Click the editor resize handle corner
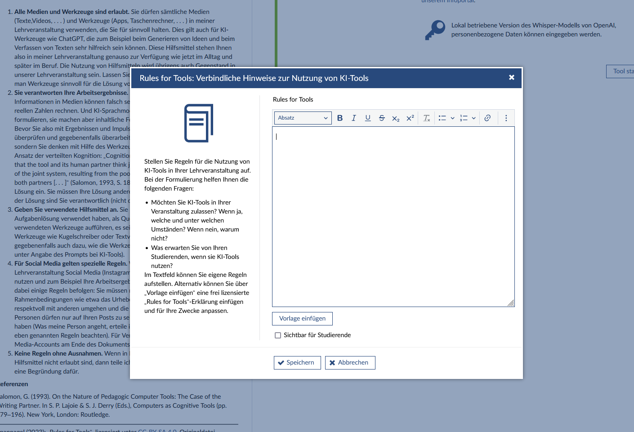 pyautogui.click(x=511, y=303)
